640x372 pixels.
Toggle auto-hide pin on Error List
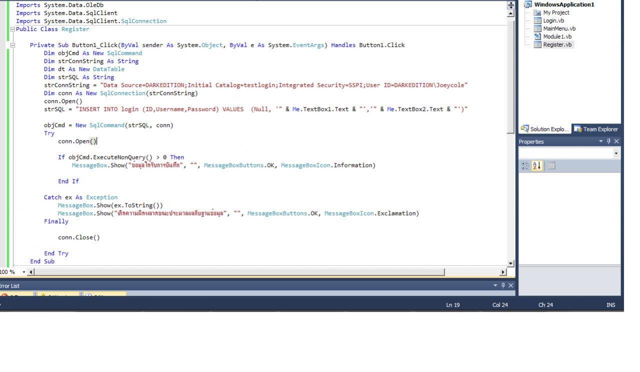coord(503,285)
